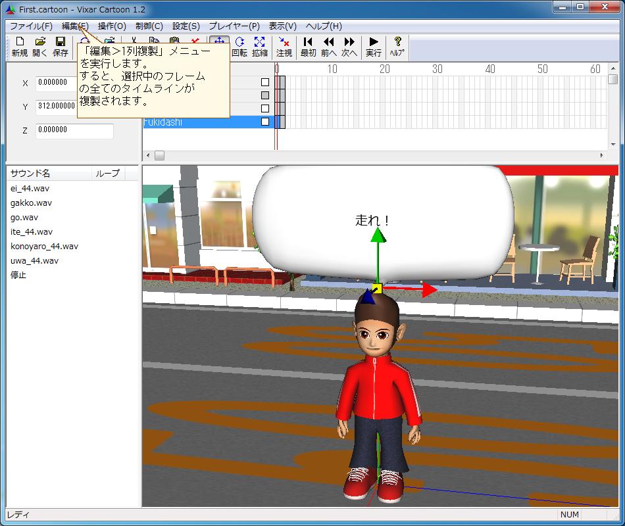
Task: Jump to start with 最初 button
Action: coord(308,47)
